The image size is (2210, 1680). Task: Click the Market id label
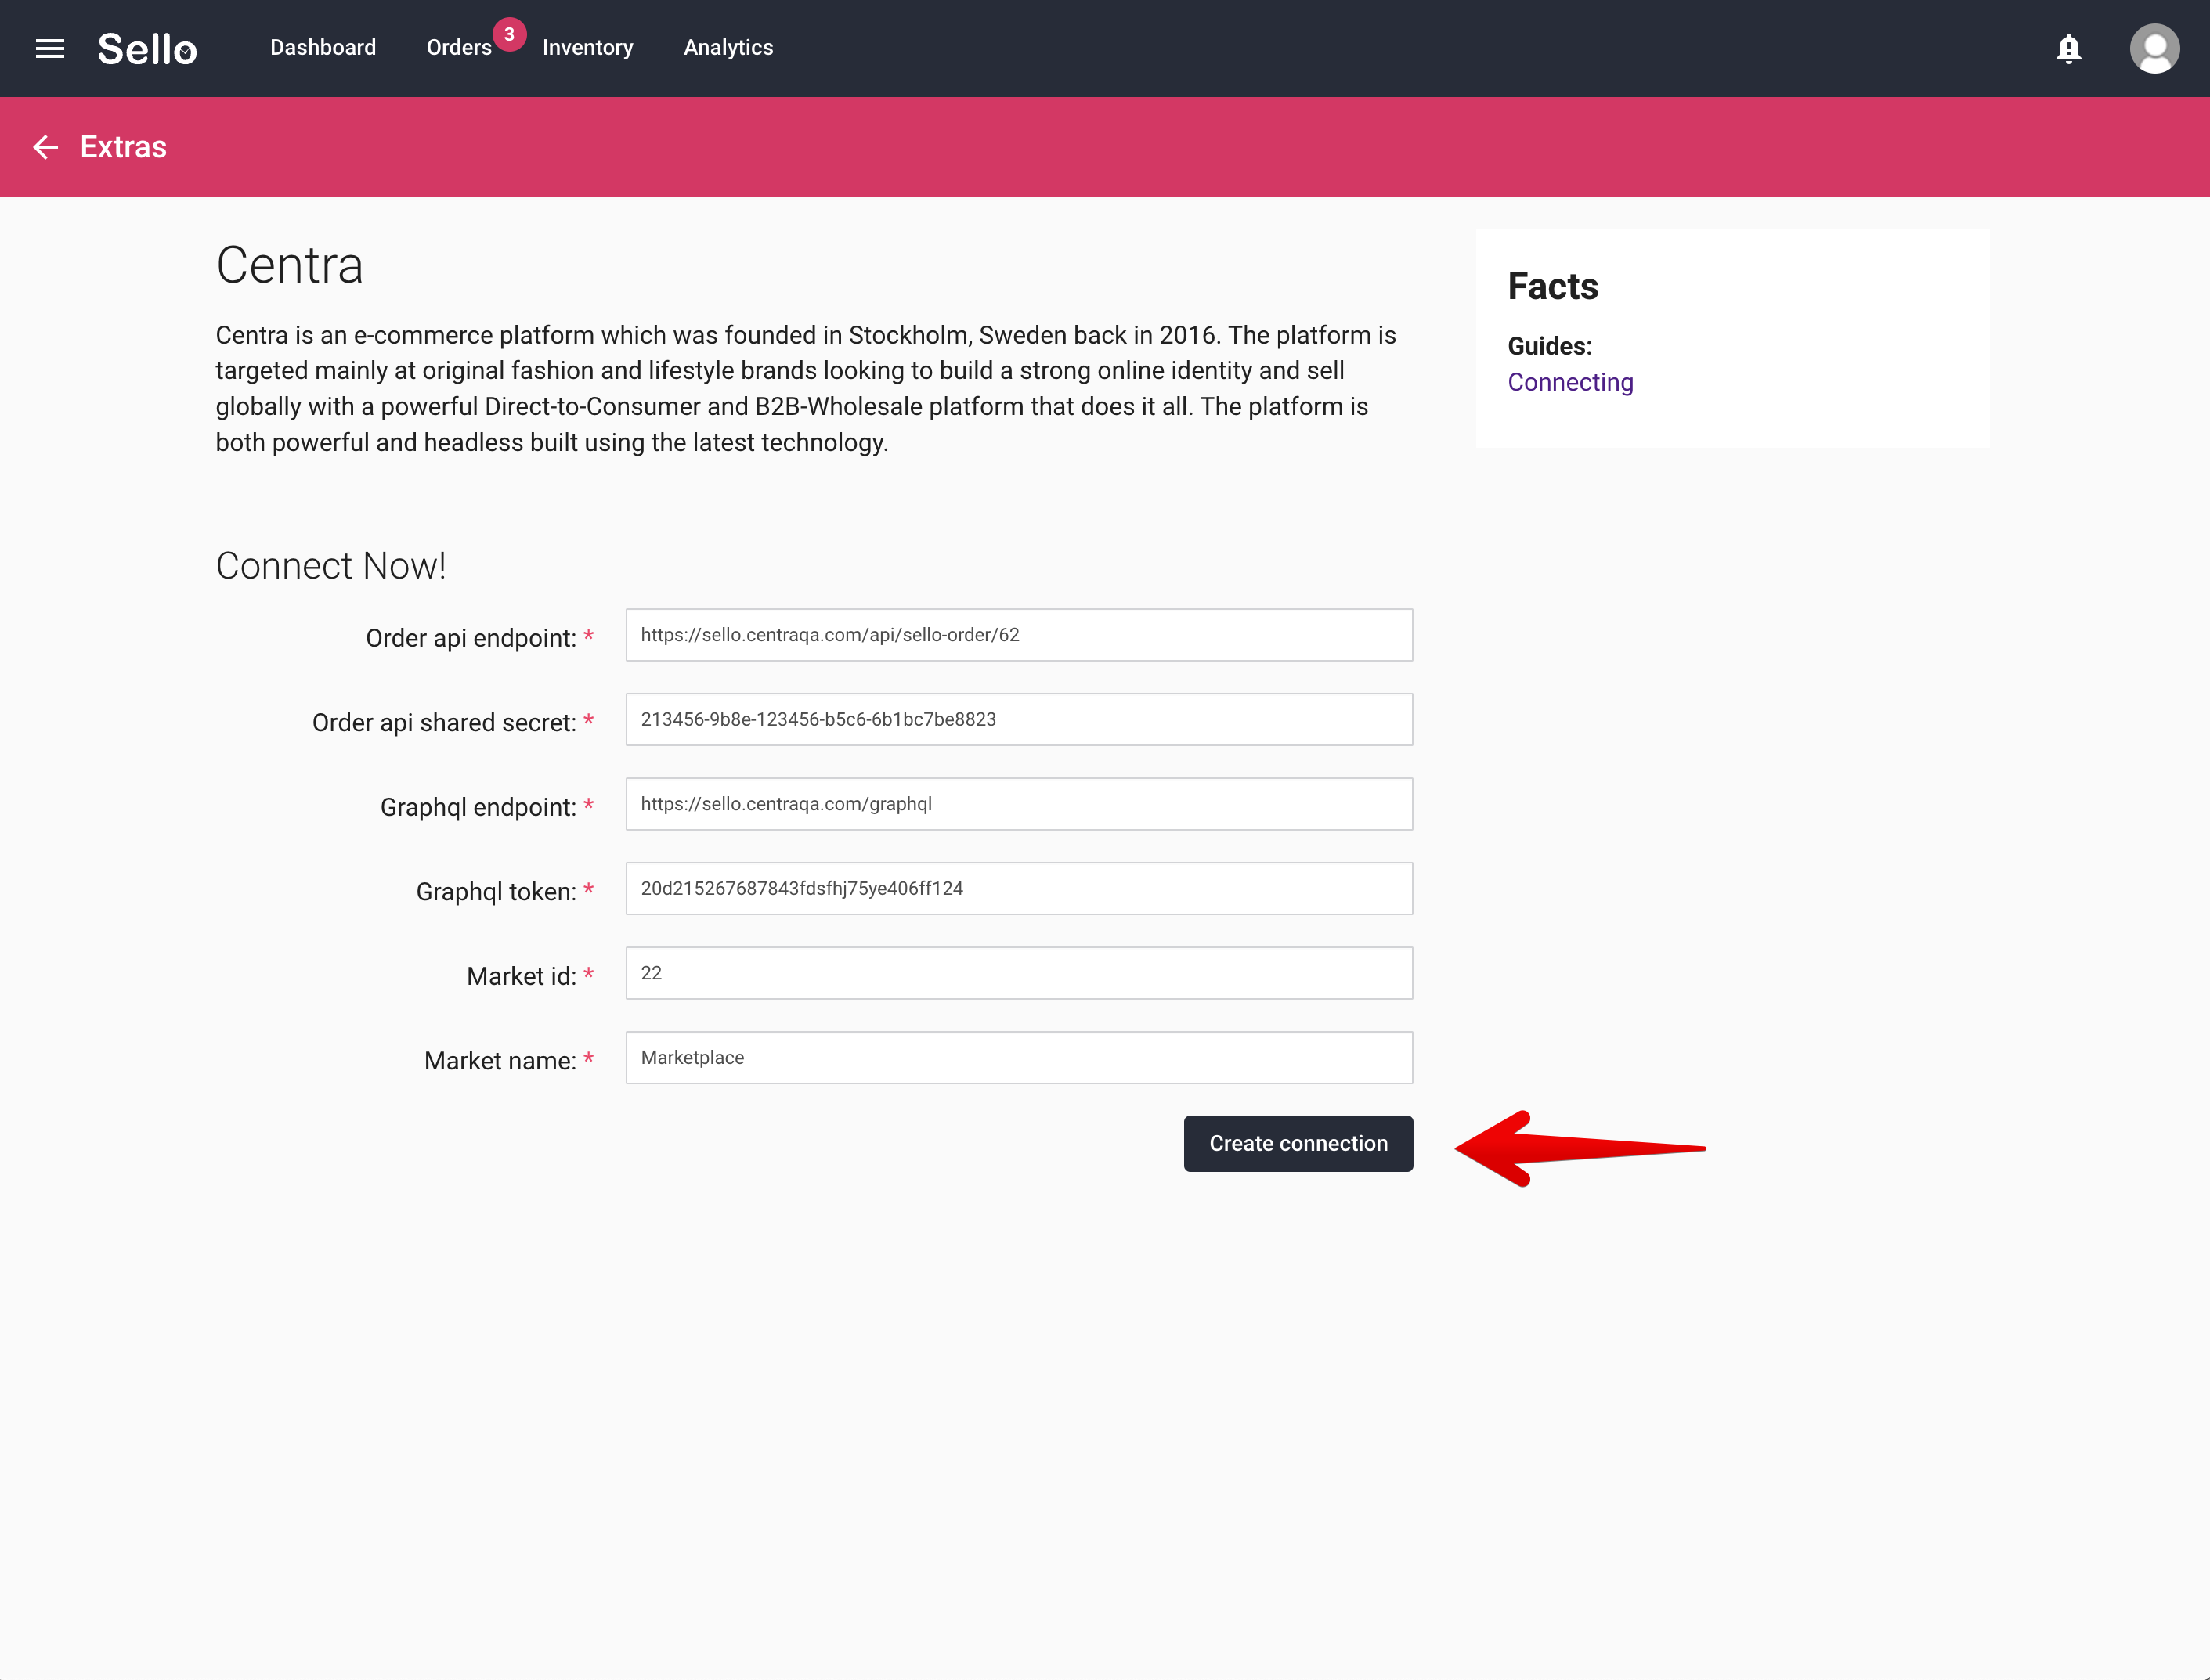[522, 976]
